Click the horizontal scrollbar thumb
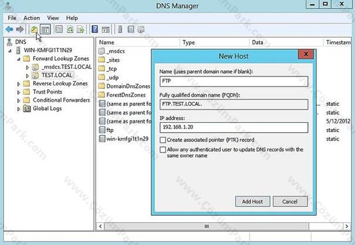The height and width of the screenshot is (245, 355). pos(207,226)
